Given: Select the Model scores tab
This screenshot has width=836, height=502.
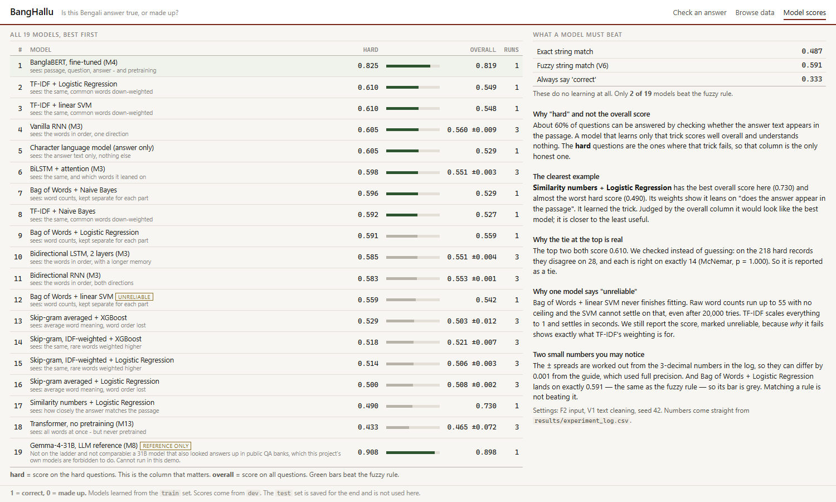Looking at the screenshot, I should [x=804, y=12].
